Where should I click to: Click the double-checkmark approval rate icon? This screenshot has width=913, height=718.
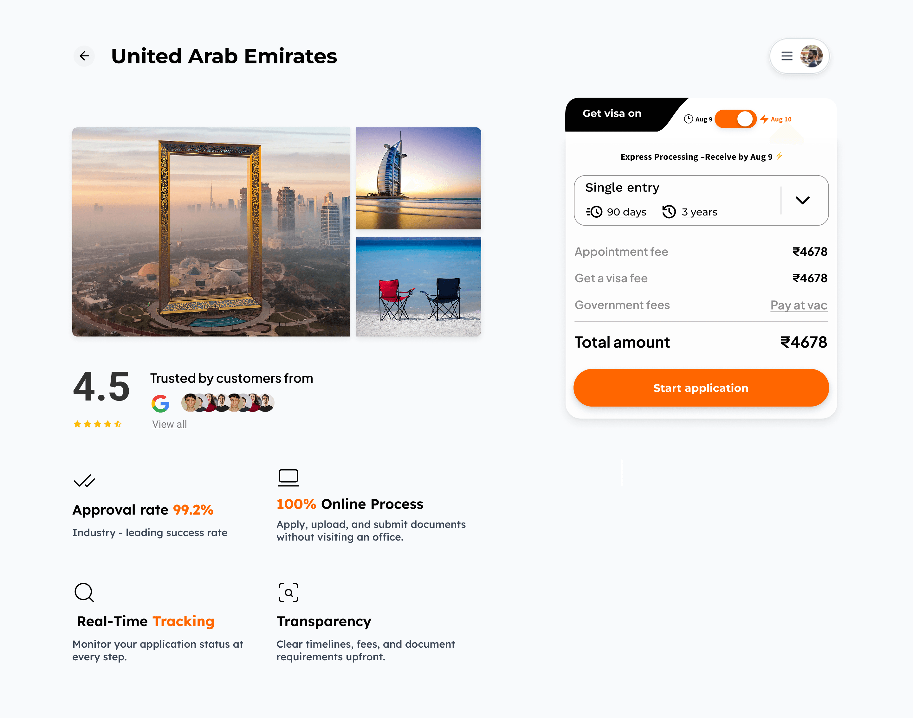pos(84,481)
